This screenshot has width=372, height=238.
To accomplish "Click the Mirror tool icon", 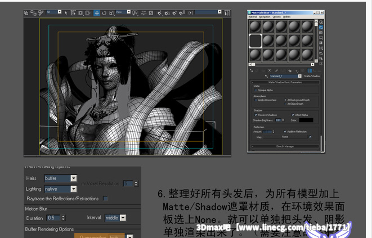I will [227, 13].
